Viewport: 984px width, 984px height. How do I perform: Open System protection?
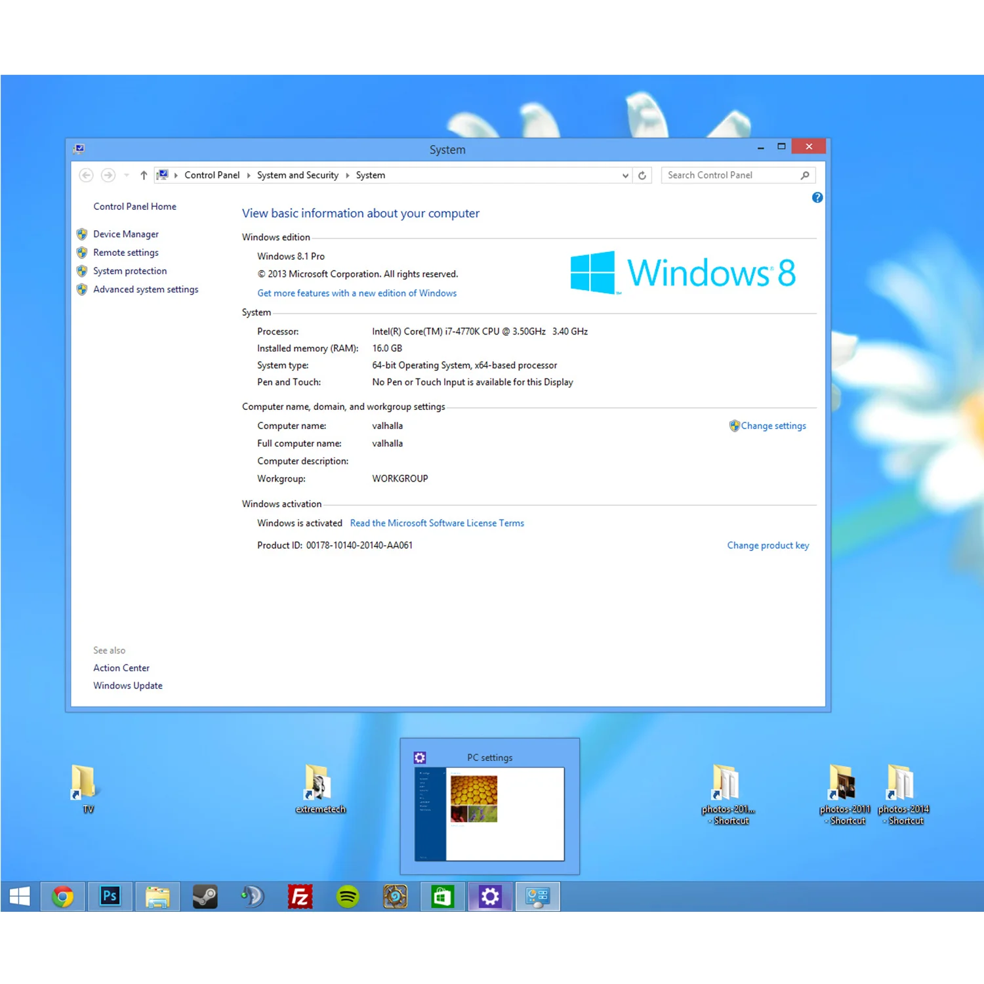coord(130,271)
